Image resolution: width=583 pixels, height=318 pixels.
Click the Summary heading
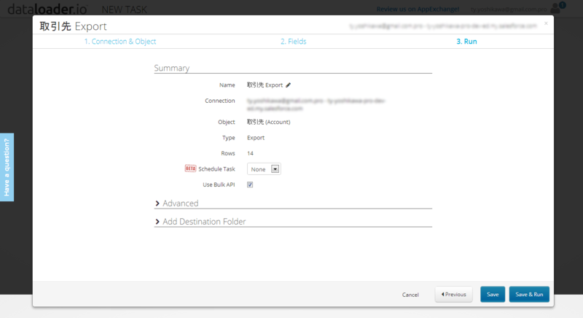tap(172, 68)
